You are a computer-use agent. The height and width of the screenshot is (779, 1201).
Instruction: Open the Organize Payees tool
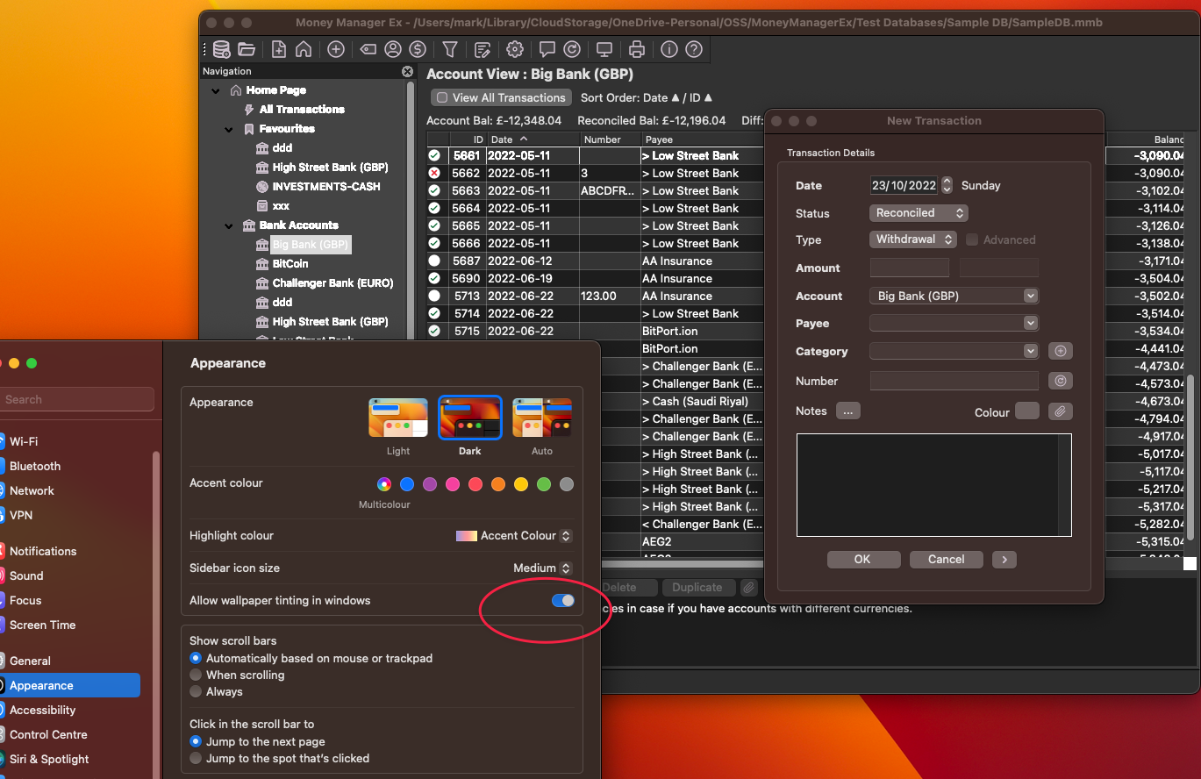(392, 49)
